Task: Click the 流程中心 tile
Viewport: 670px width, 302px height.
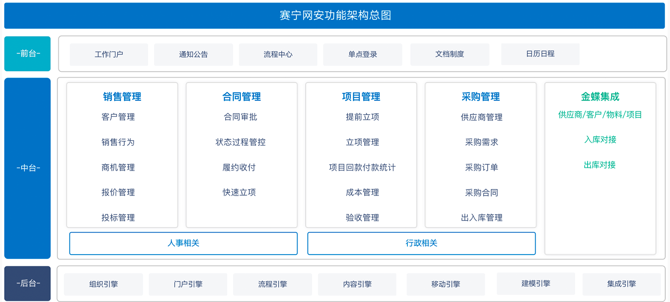Action: pos(278,54)
